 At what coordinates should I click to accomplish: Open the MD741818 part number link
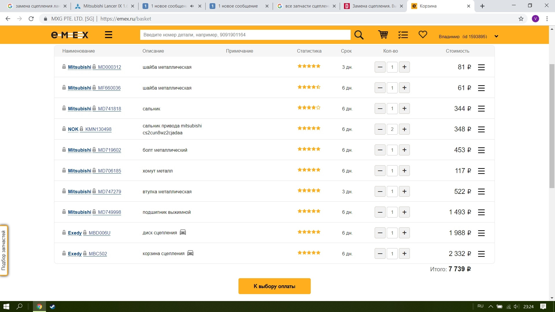109,109
